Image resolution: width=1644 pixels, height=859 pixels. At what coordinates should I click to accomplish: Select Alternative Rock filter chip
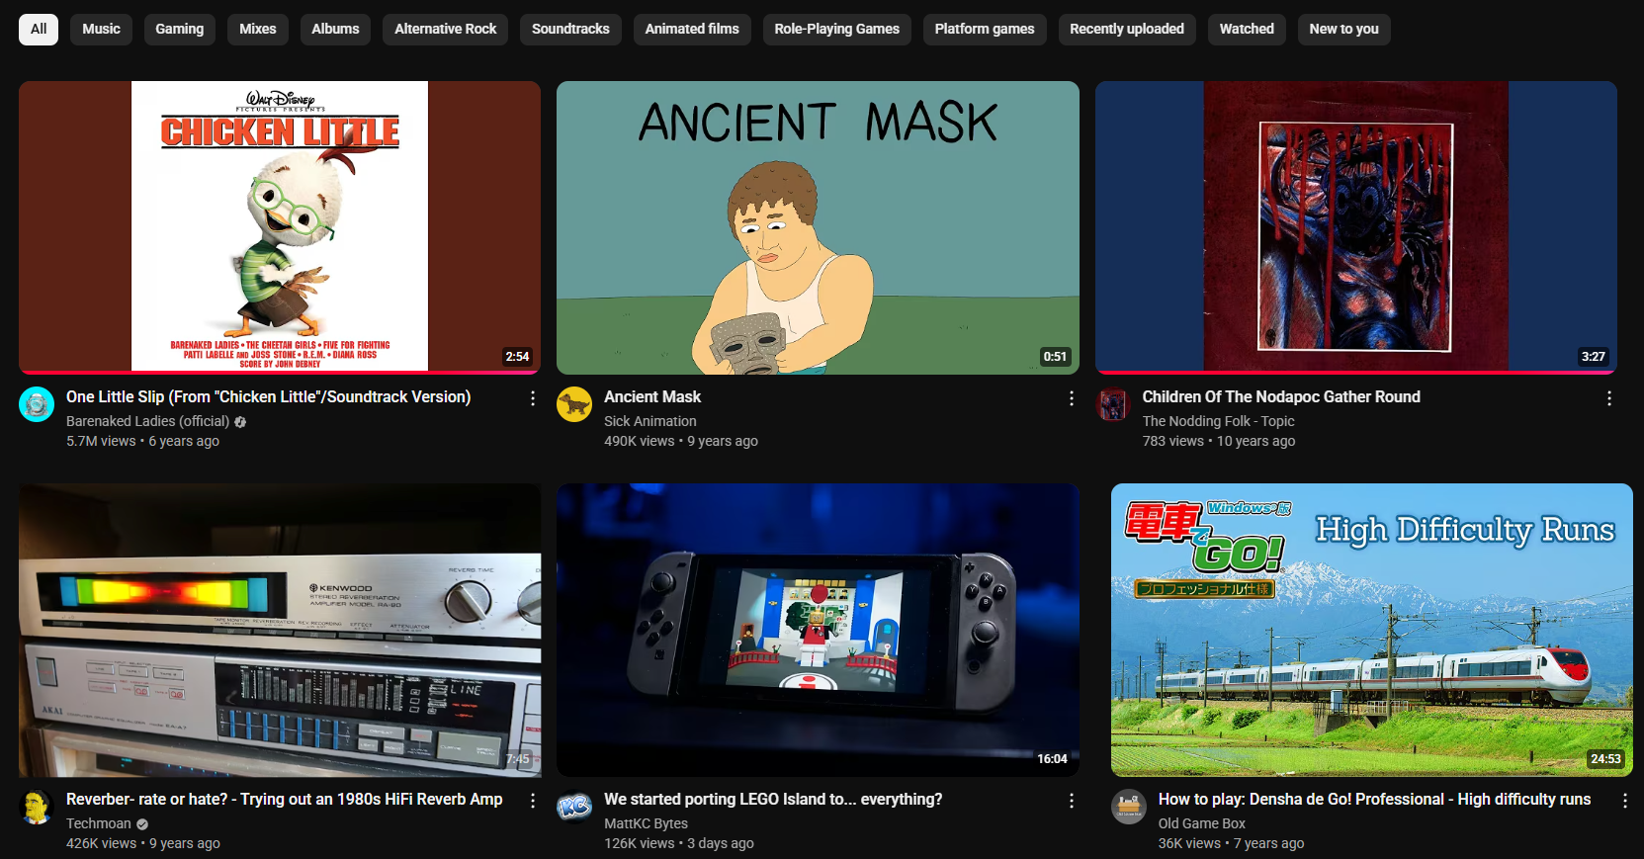tap(445, 29)
